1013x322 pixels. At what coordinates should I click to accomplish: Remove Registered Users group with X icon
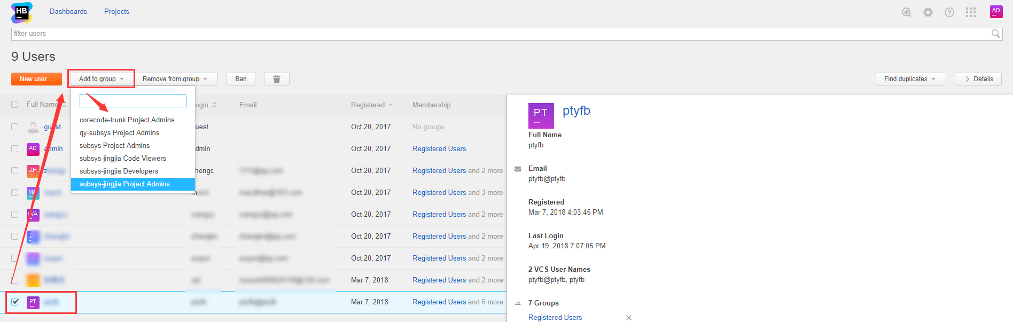coord(629,318)
